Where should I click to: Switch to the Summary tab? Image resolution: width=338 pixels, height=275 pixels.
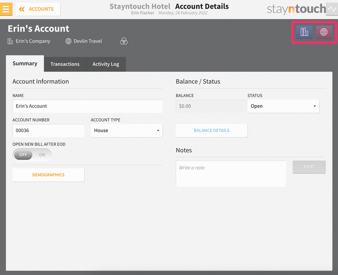tap(25, 64)
